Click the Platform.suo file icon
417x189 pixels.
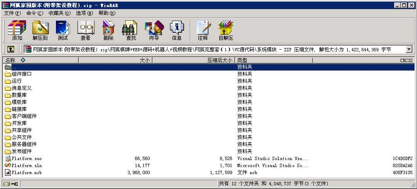[8, 158]
